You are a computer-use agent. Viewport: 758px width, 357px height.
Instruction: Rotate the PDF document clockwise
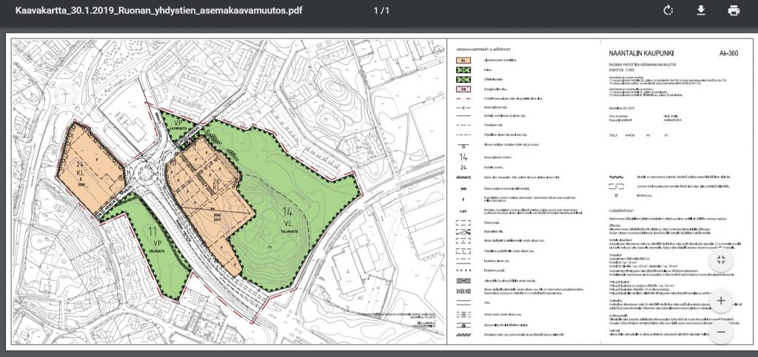668,10
